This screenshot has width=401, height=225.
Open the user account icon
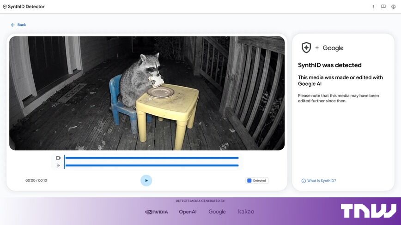[393, 6]
